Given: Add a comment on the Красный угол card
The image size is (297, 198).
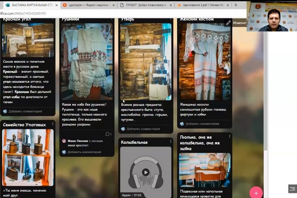Looking at the screenshot, I should [25, 111].
